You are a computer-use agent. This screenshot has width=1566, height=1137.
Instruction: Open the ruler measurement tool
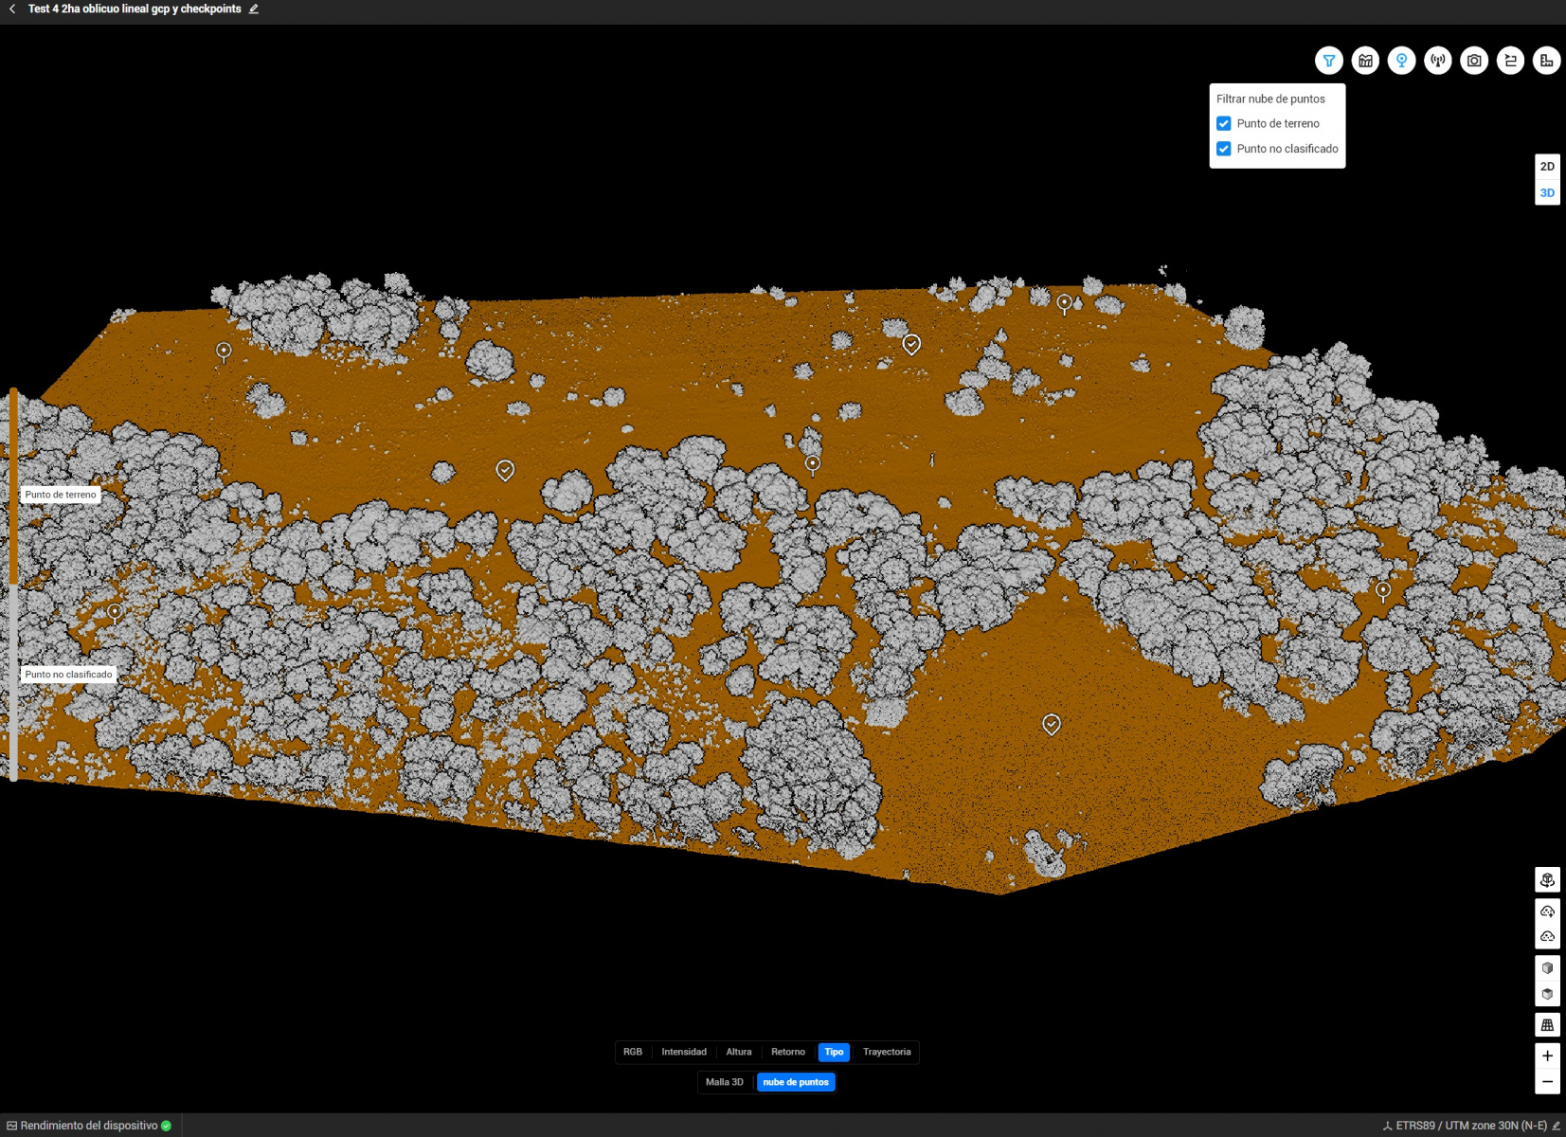pos(1546,61)
